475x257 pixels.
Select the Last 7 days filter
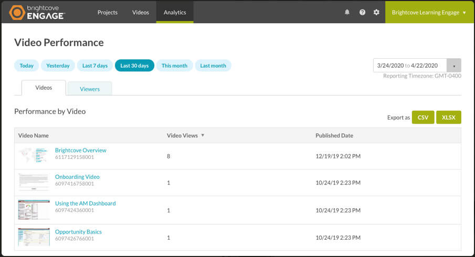point(95,66)
